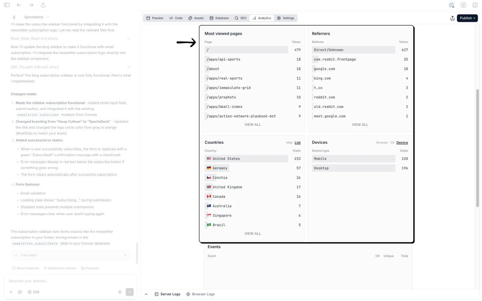Expand the '1 File Edited' dropdown

(x=71, y=255)
